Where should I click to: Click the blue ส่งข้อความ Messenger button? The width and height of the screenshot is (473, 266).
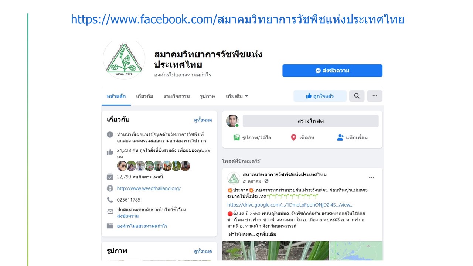coord(332,71)
